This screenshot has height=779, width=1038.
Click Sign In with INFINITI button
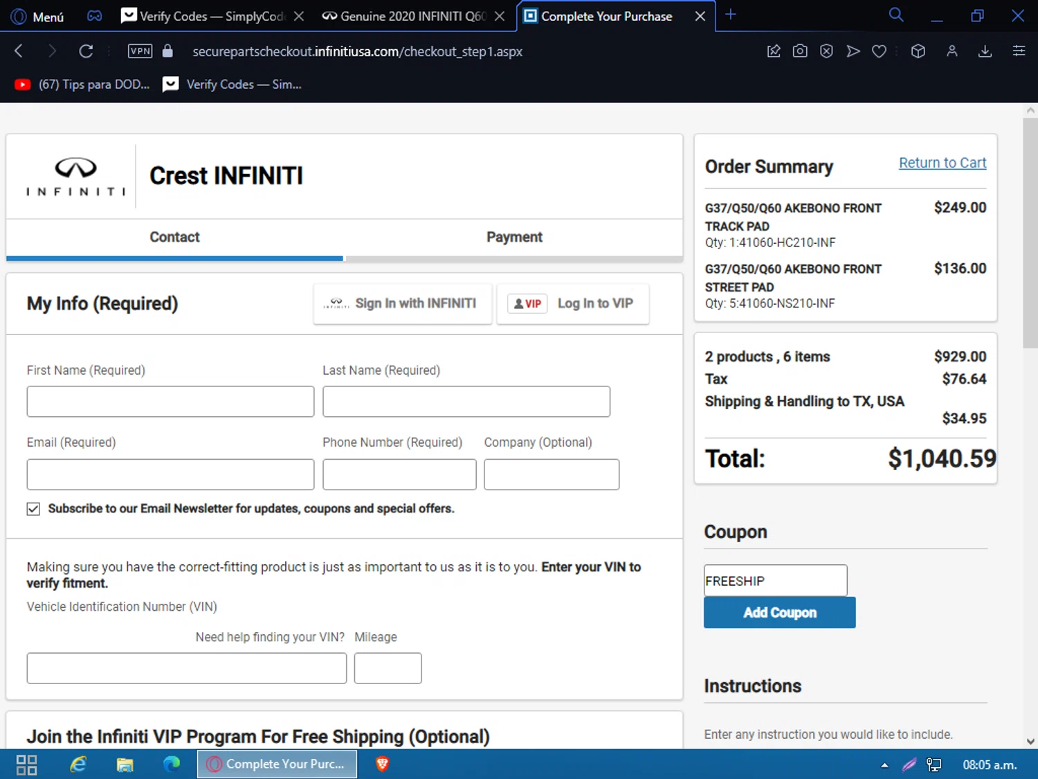[x=402, y=303]
